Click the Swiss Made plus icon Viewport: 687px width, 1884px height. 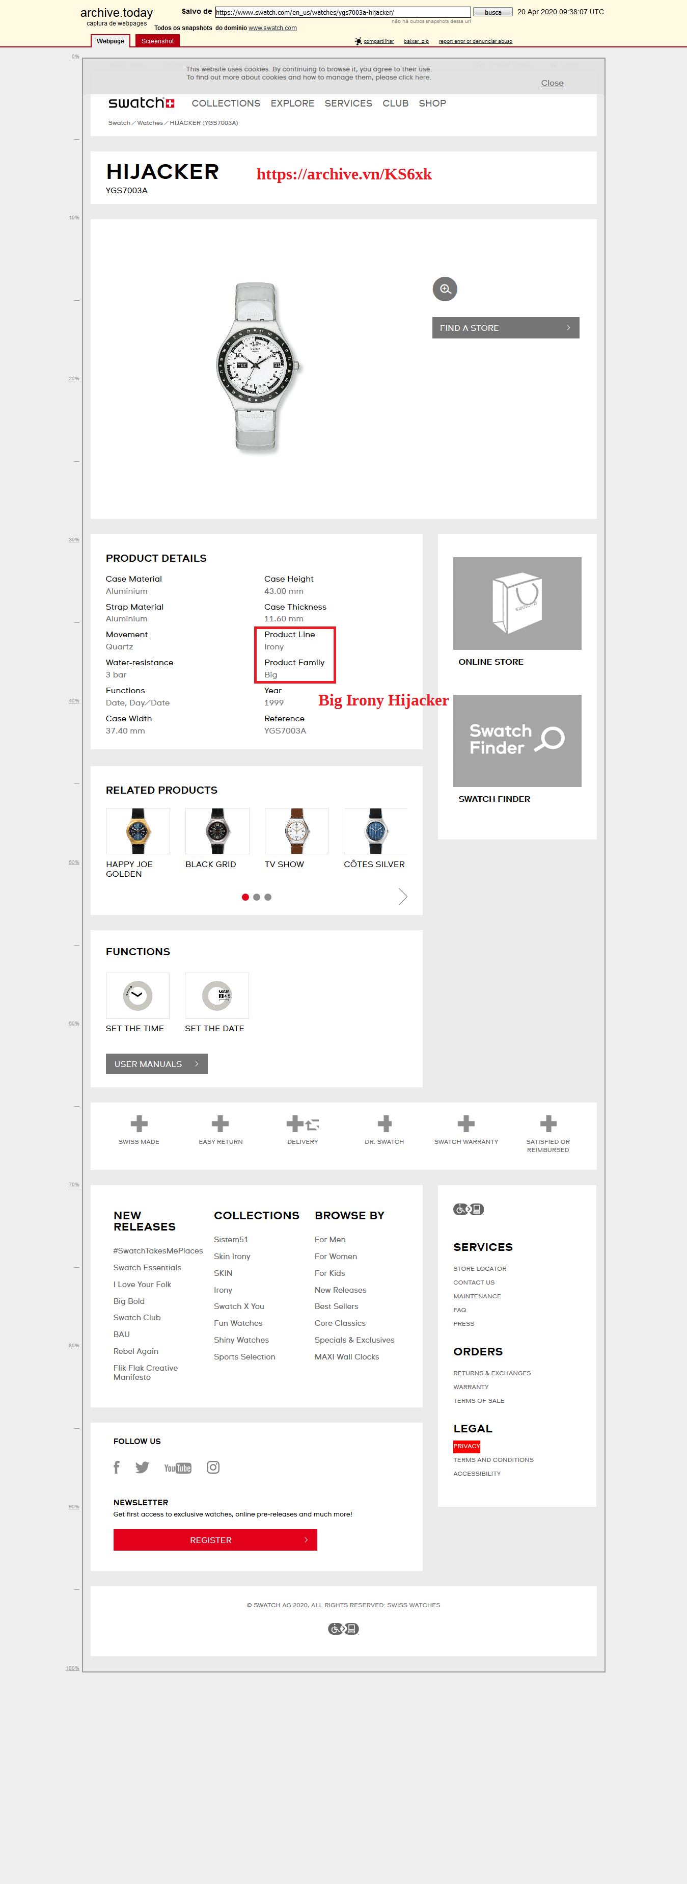click(139, 1123)
